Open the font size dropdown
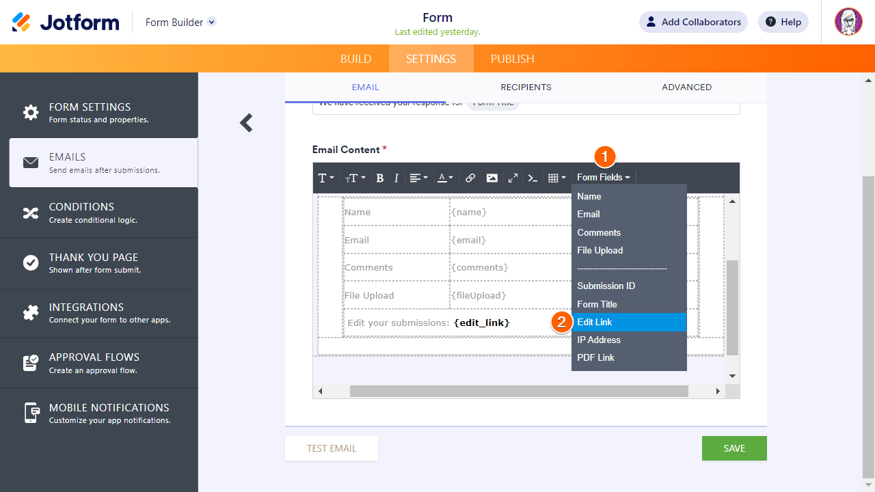The height and width of the screenshot is (492, 875). coord(355,178)
